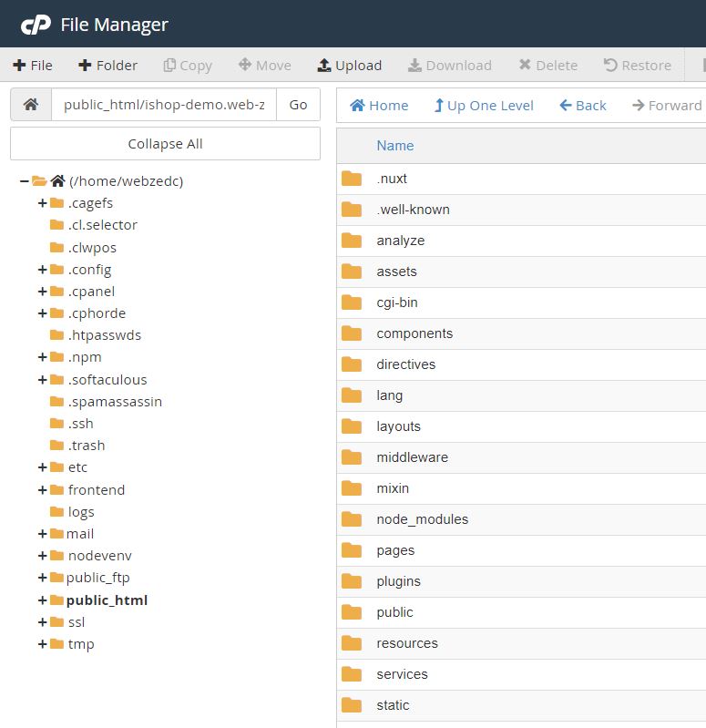The height and width of the screenshot is (728, 706).
Task: Click the Upload toolbar button
Action: (x=349, y=66)
